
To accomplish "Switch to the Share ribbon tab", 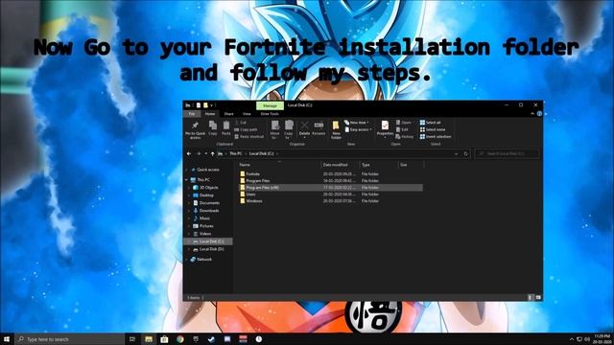I will coord(228,114).
